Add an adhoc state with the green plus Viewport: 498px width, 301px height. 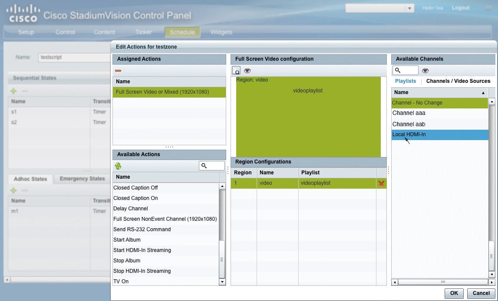click(13, 190)
